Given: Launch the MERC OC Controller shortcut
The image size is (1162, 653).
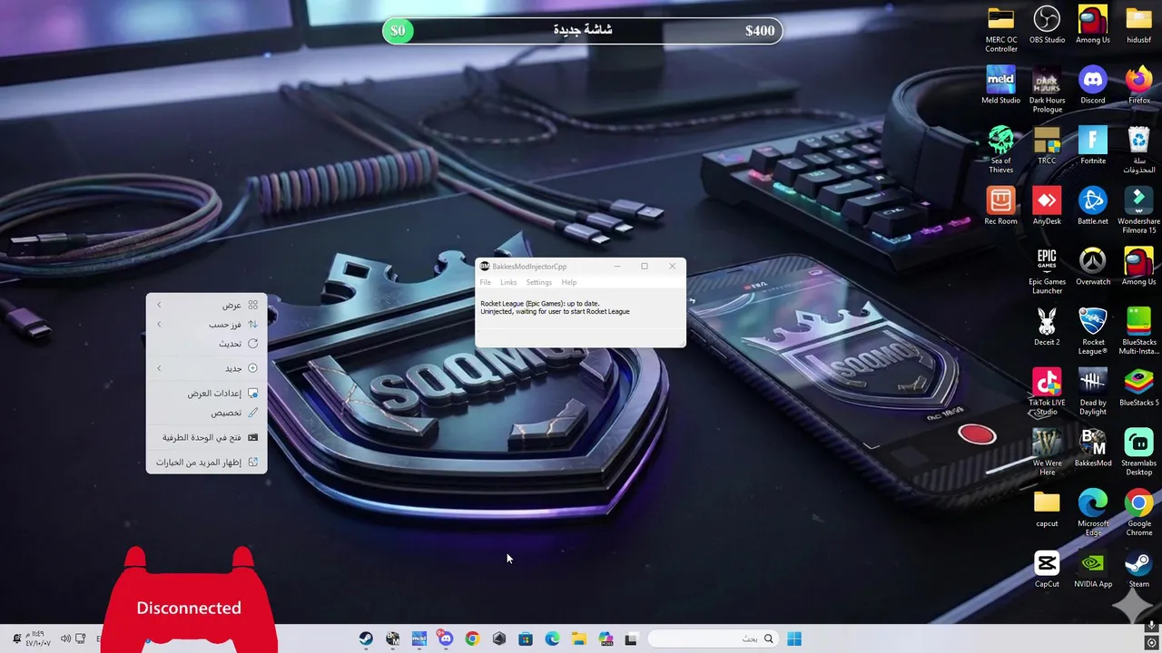Looking at the screenshot, I should point(1000,29).
